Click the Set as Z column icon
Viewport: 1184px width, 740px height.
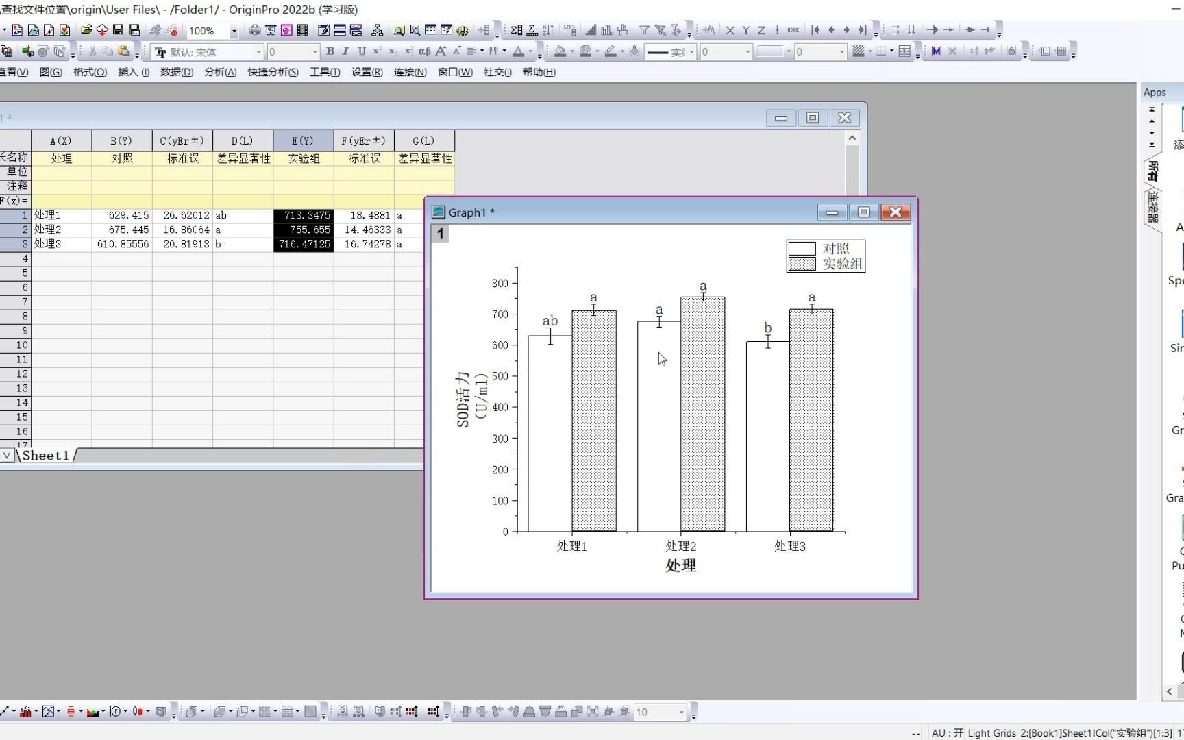(x=761, y=30)
